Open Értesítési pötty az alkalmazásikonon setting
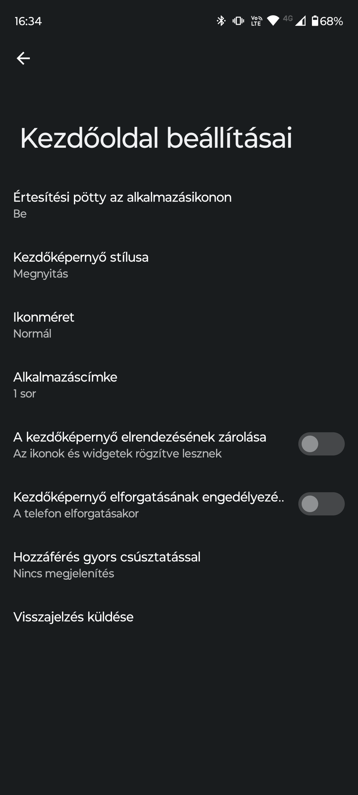 [x=179, y=205]
